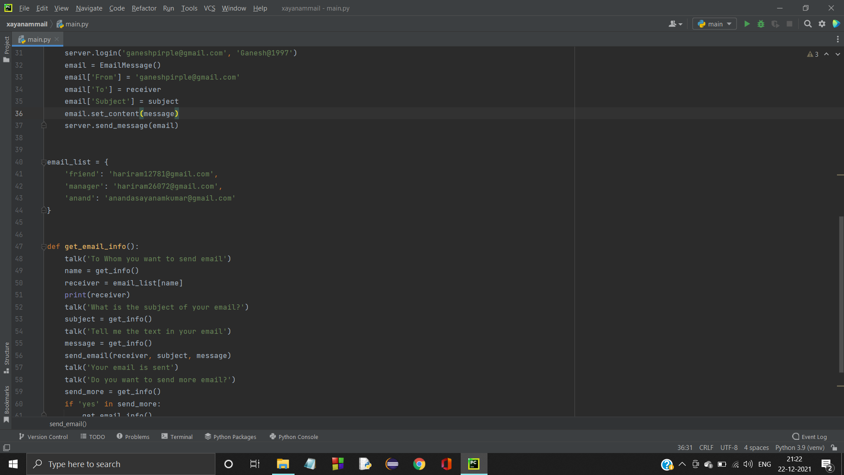Toggle the read-only lock icon in status bar
844x475 pixels.
pyautogui.click(x=834, y=447)
